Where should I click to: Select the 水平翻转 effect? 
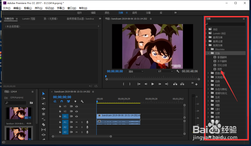222,61
